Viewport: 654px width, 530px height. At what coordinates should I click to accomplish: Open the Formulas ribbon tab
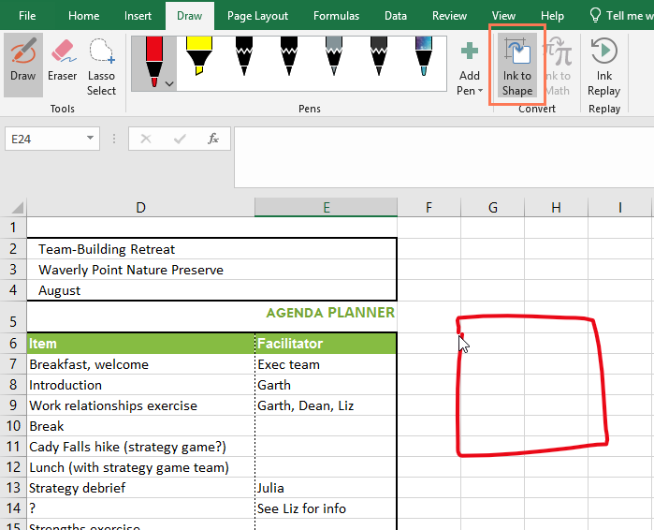pyautogui.click(x=336, y=16)
